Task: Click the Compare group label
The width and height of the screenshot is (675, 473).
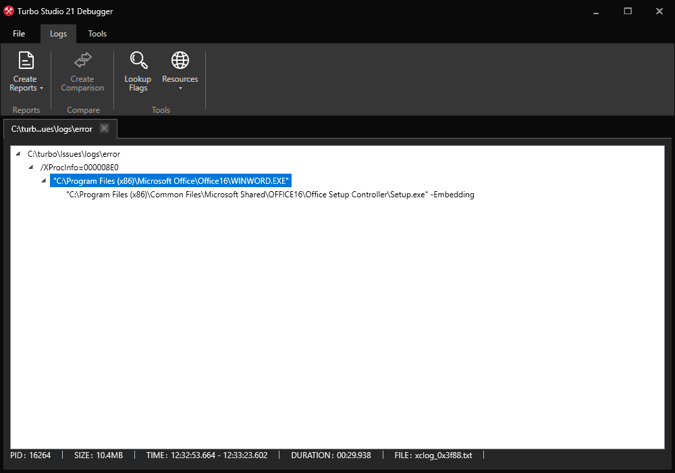Action: click(x=83, y=110)
